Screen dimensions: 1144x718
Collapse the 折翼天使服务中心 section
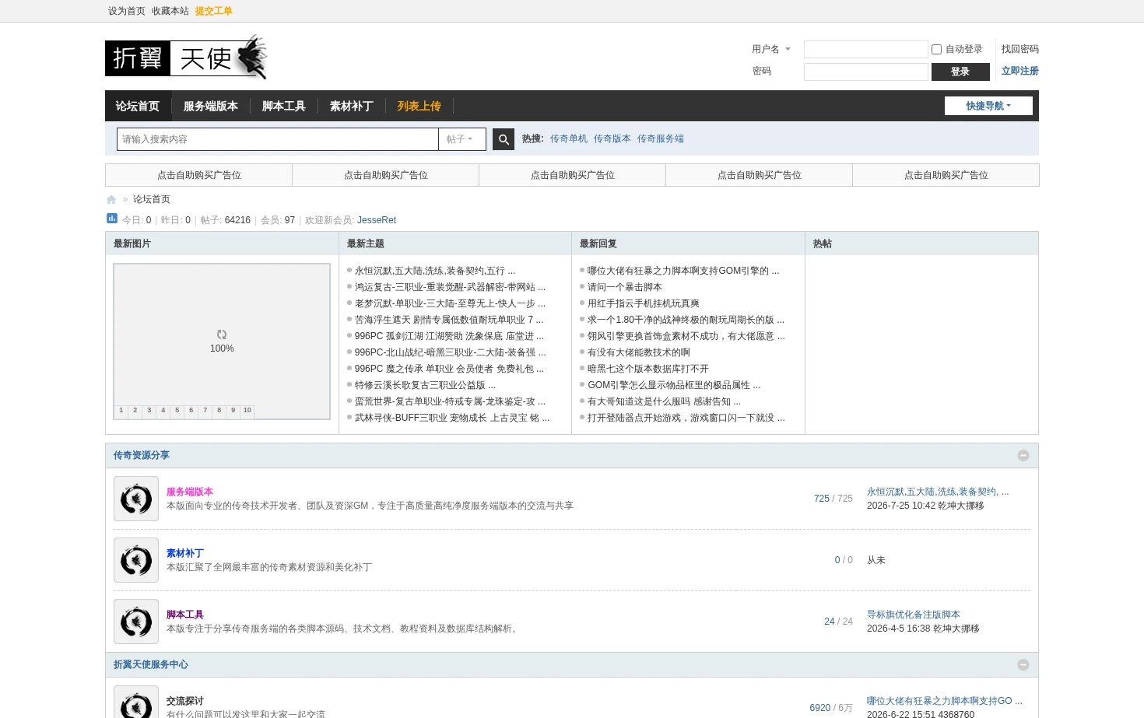point(1023,664)
